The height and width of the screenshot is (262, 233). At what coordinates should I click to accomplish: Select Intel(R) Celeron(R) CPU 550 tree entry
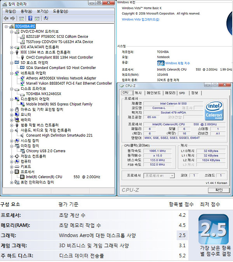[63, 177]
